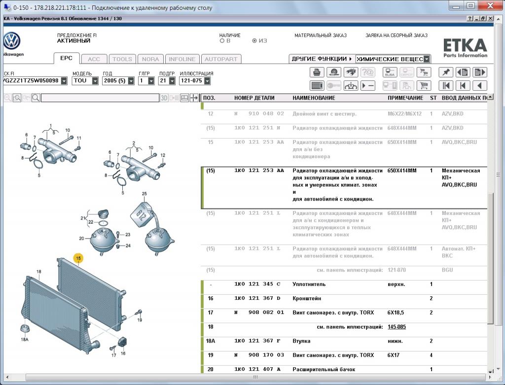The height and width of the screenshot is (385, 505).
Task: Switch to the TOOLS tab
Action: coord(122,59)
